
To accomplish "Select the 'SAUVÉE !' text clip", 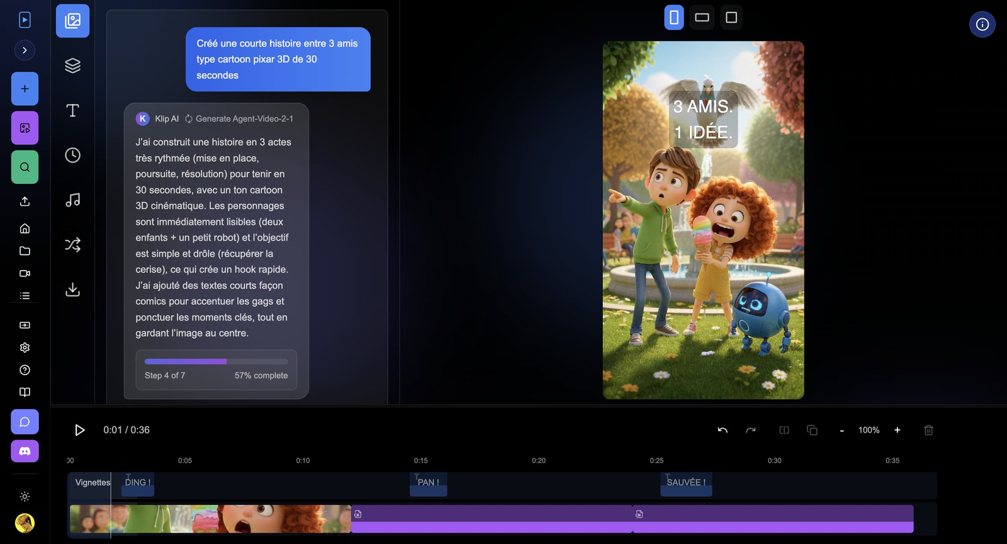I will pos(686,483).
